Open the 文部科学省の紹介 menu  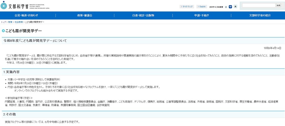click(x=260, y=16)
